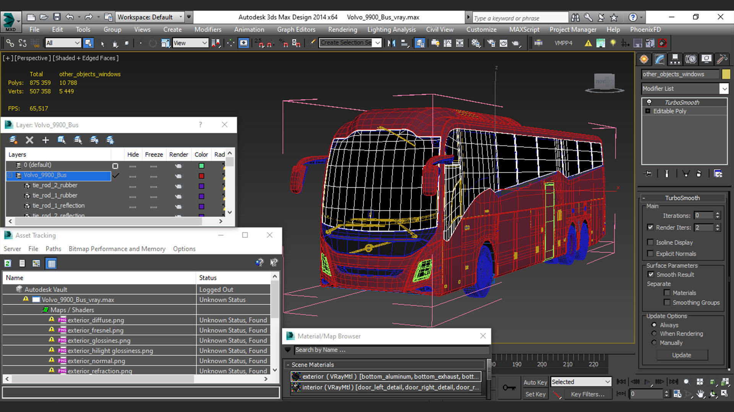734x412 pixels.
Task: Click object color swatch beside name
Action: [x=726, y=74]
